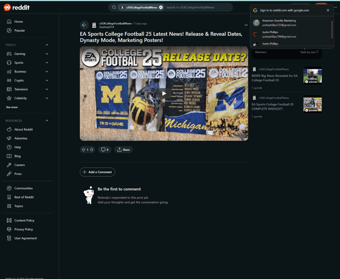Click the Share button
The width and height of the screenshot is (340, 279).
[x=124, y=150]
